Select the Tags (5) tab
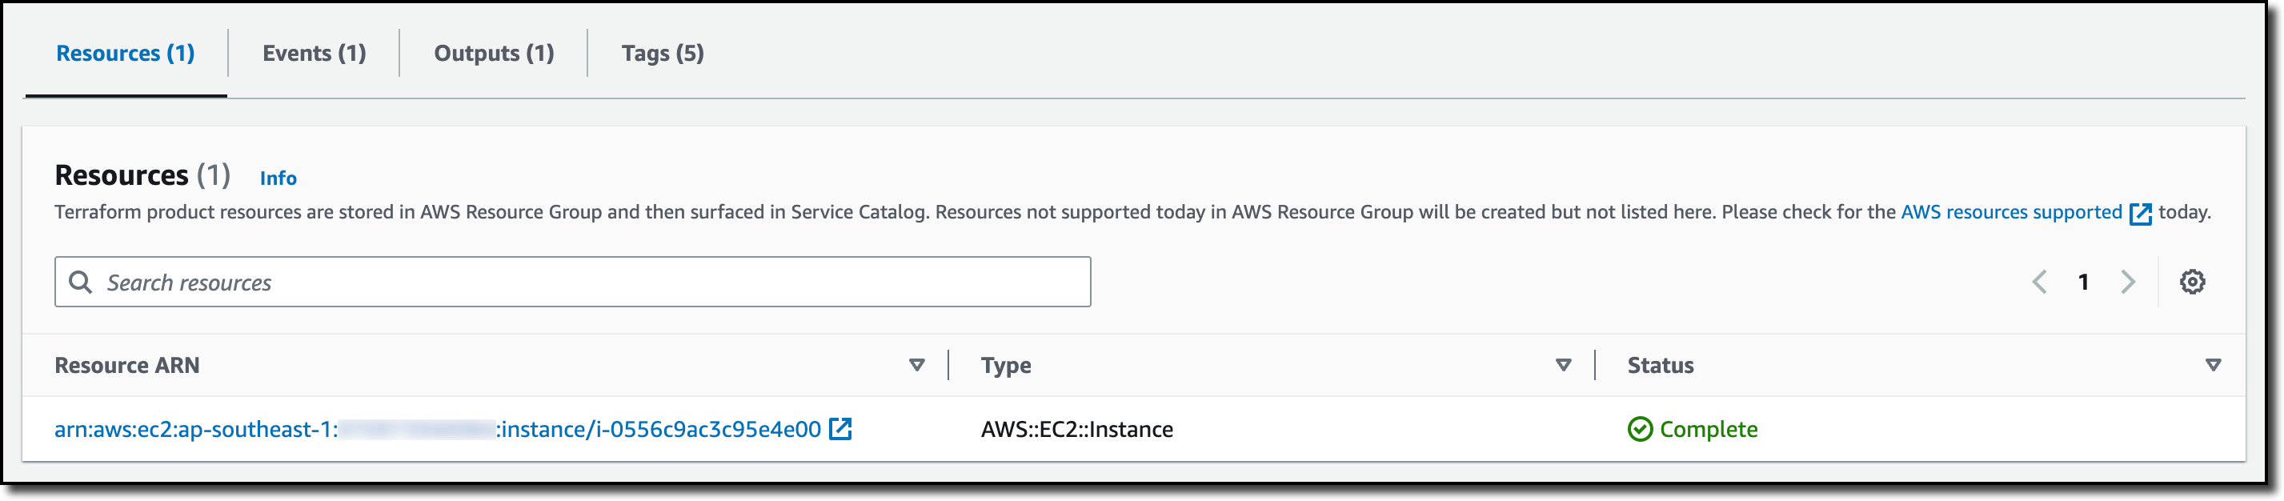Image resolution: width=2284 pixels, height=501 pixels. point(663,53)
